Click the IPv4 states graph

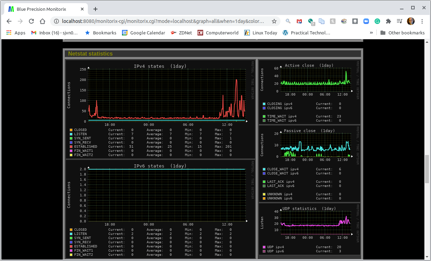pyautogui.click(x=167, y=95)
